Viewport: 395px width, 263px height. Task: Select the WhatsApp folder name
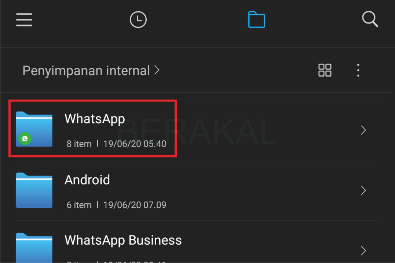[x=95, y=119]
